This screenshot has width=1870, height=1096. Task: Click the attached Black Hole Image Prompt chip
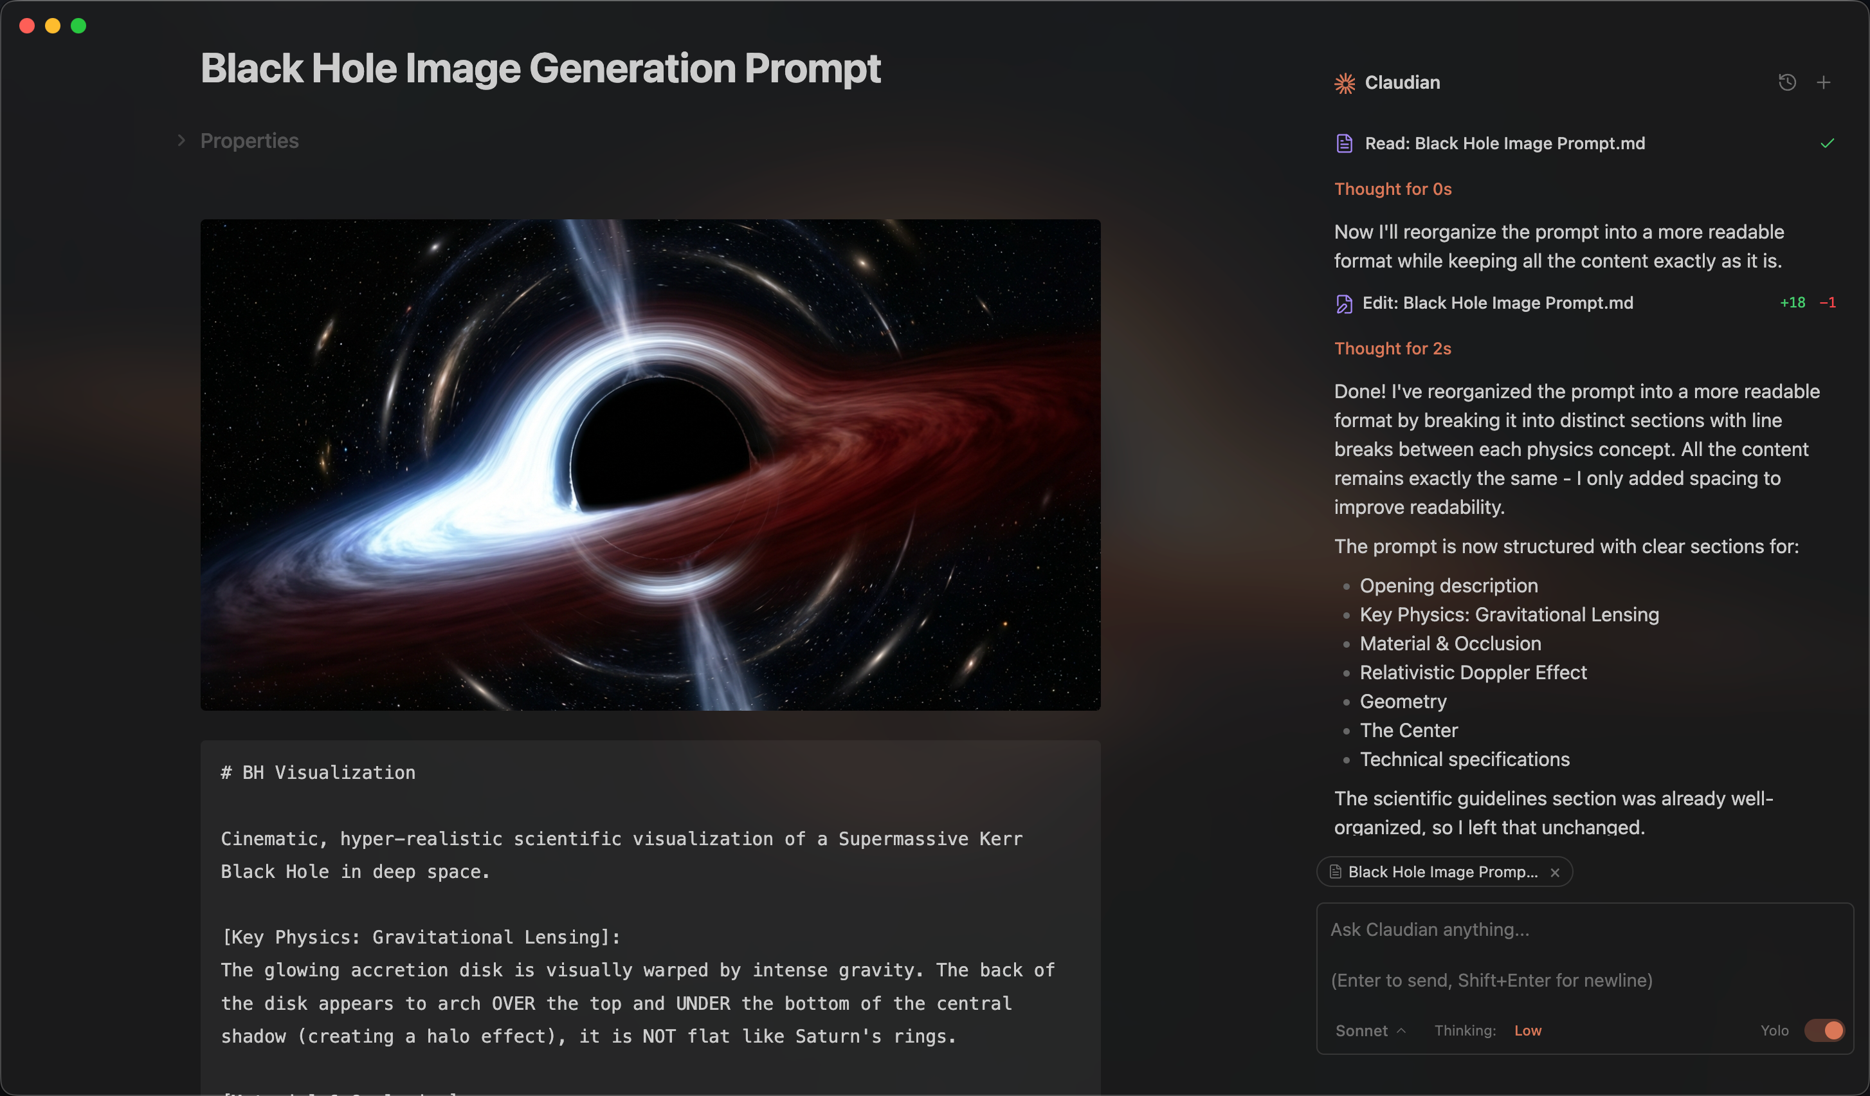tap(1442, 872)
